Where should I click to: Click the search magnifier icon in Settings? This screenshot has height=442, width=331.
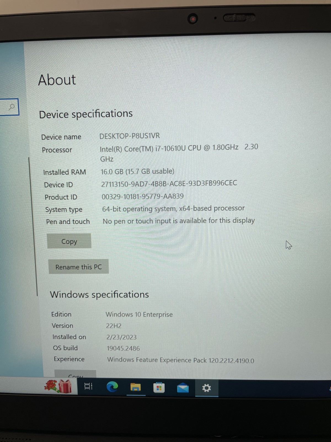pyautogui.click(x=12, y=107)
